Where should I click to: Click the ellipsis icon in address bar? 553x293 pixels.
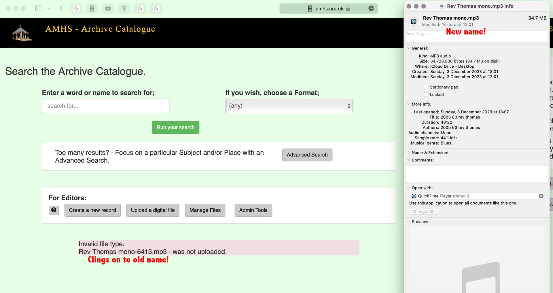pos(371,9)
